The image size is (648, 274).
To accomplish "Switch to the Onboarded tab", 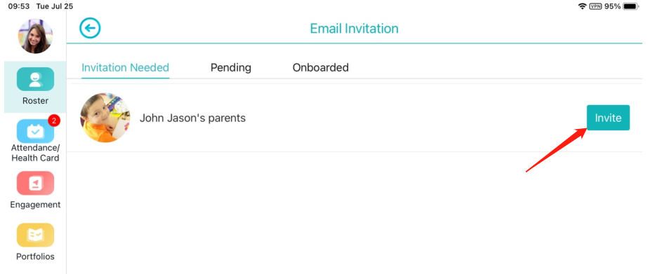I will click(x=320, y=67).
